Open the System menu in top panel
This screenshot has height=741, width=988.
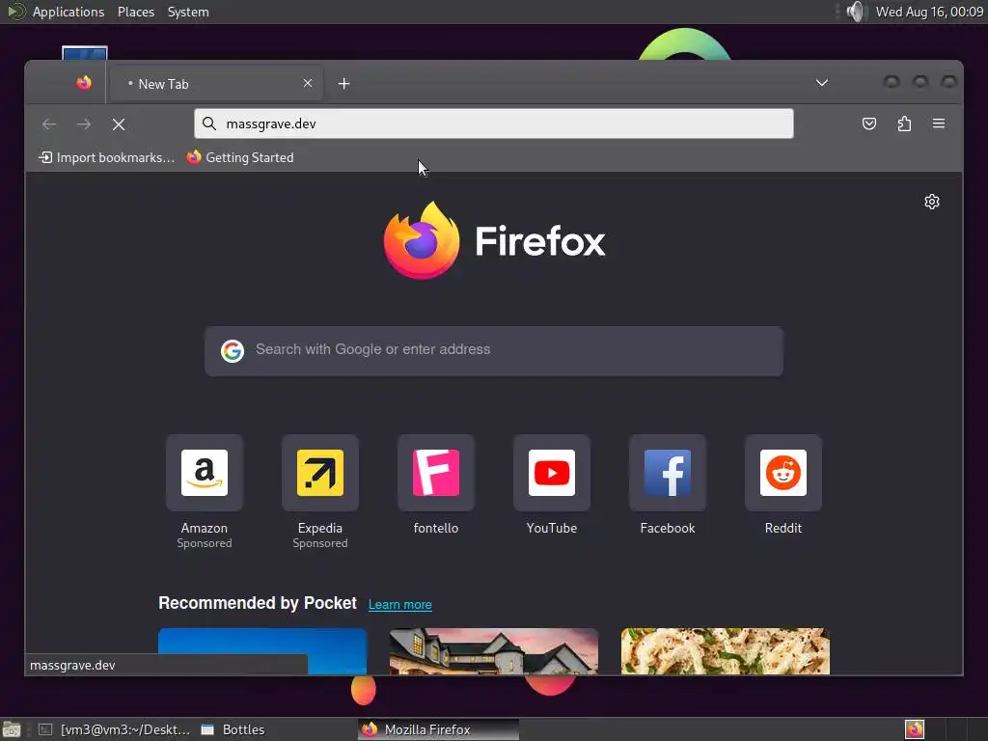pyautogui.click(x=188, y=12)
